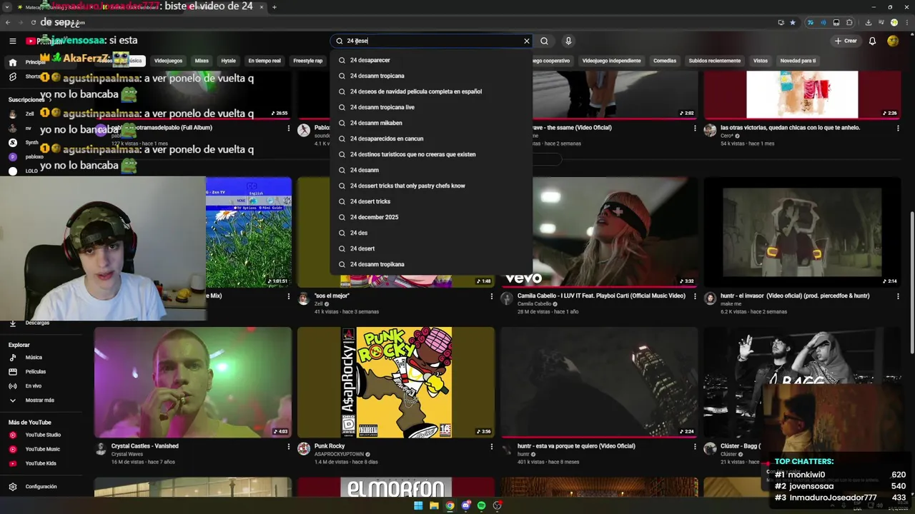Play Camila Cabello I LUV IT thumbnail
Viewport: 915px width, 514px height.
tap(599, 232)
